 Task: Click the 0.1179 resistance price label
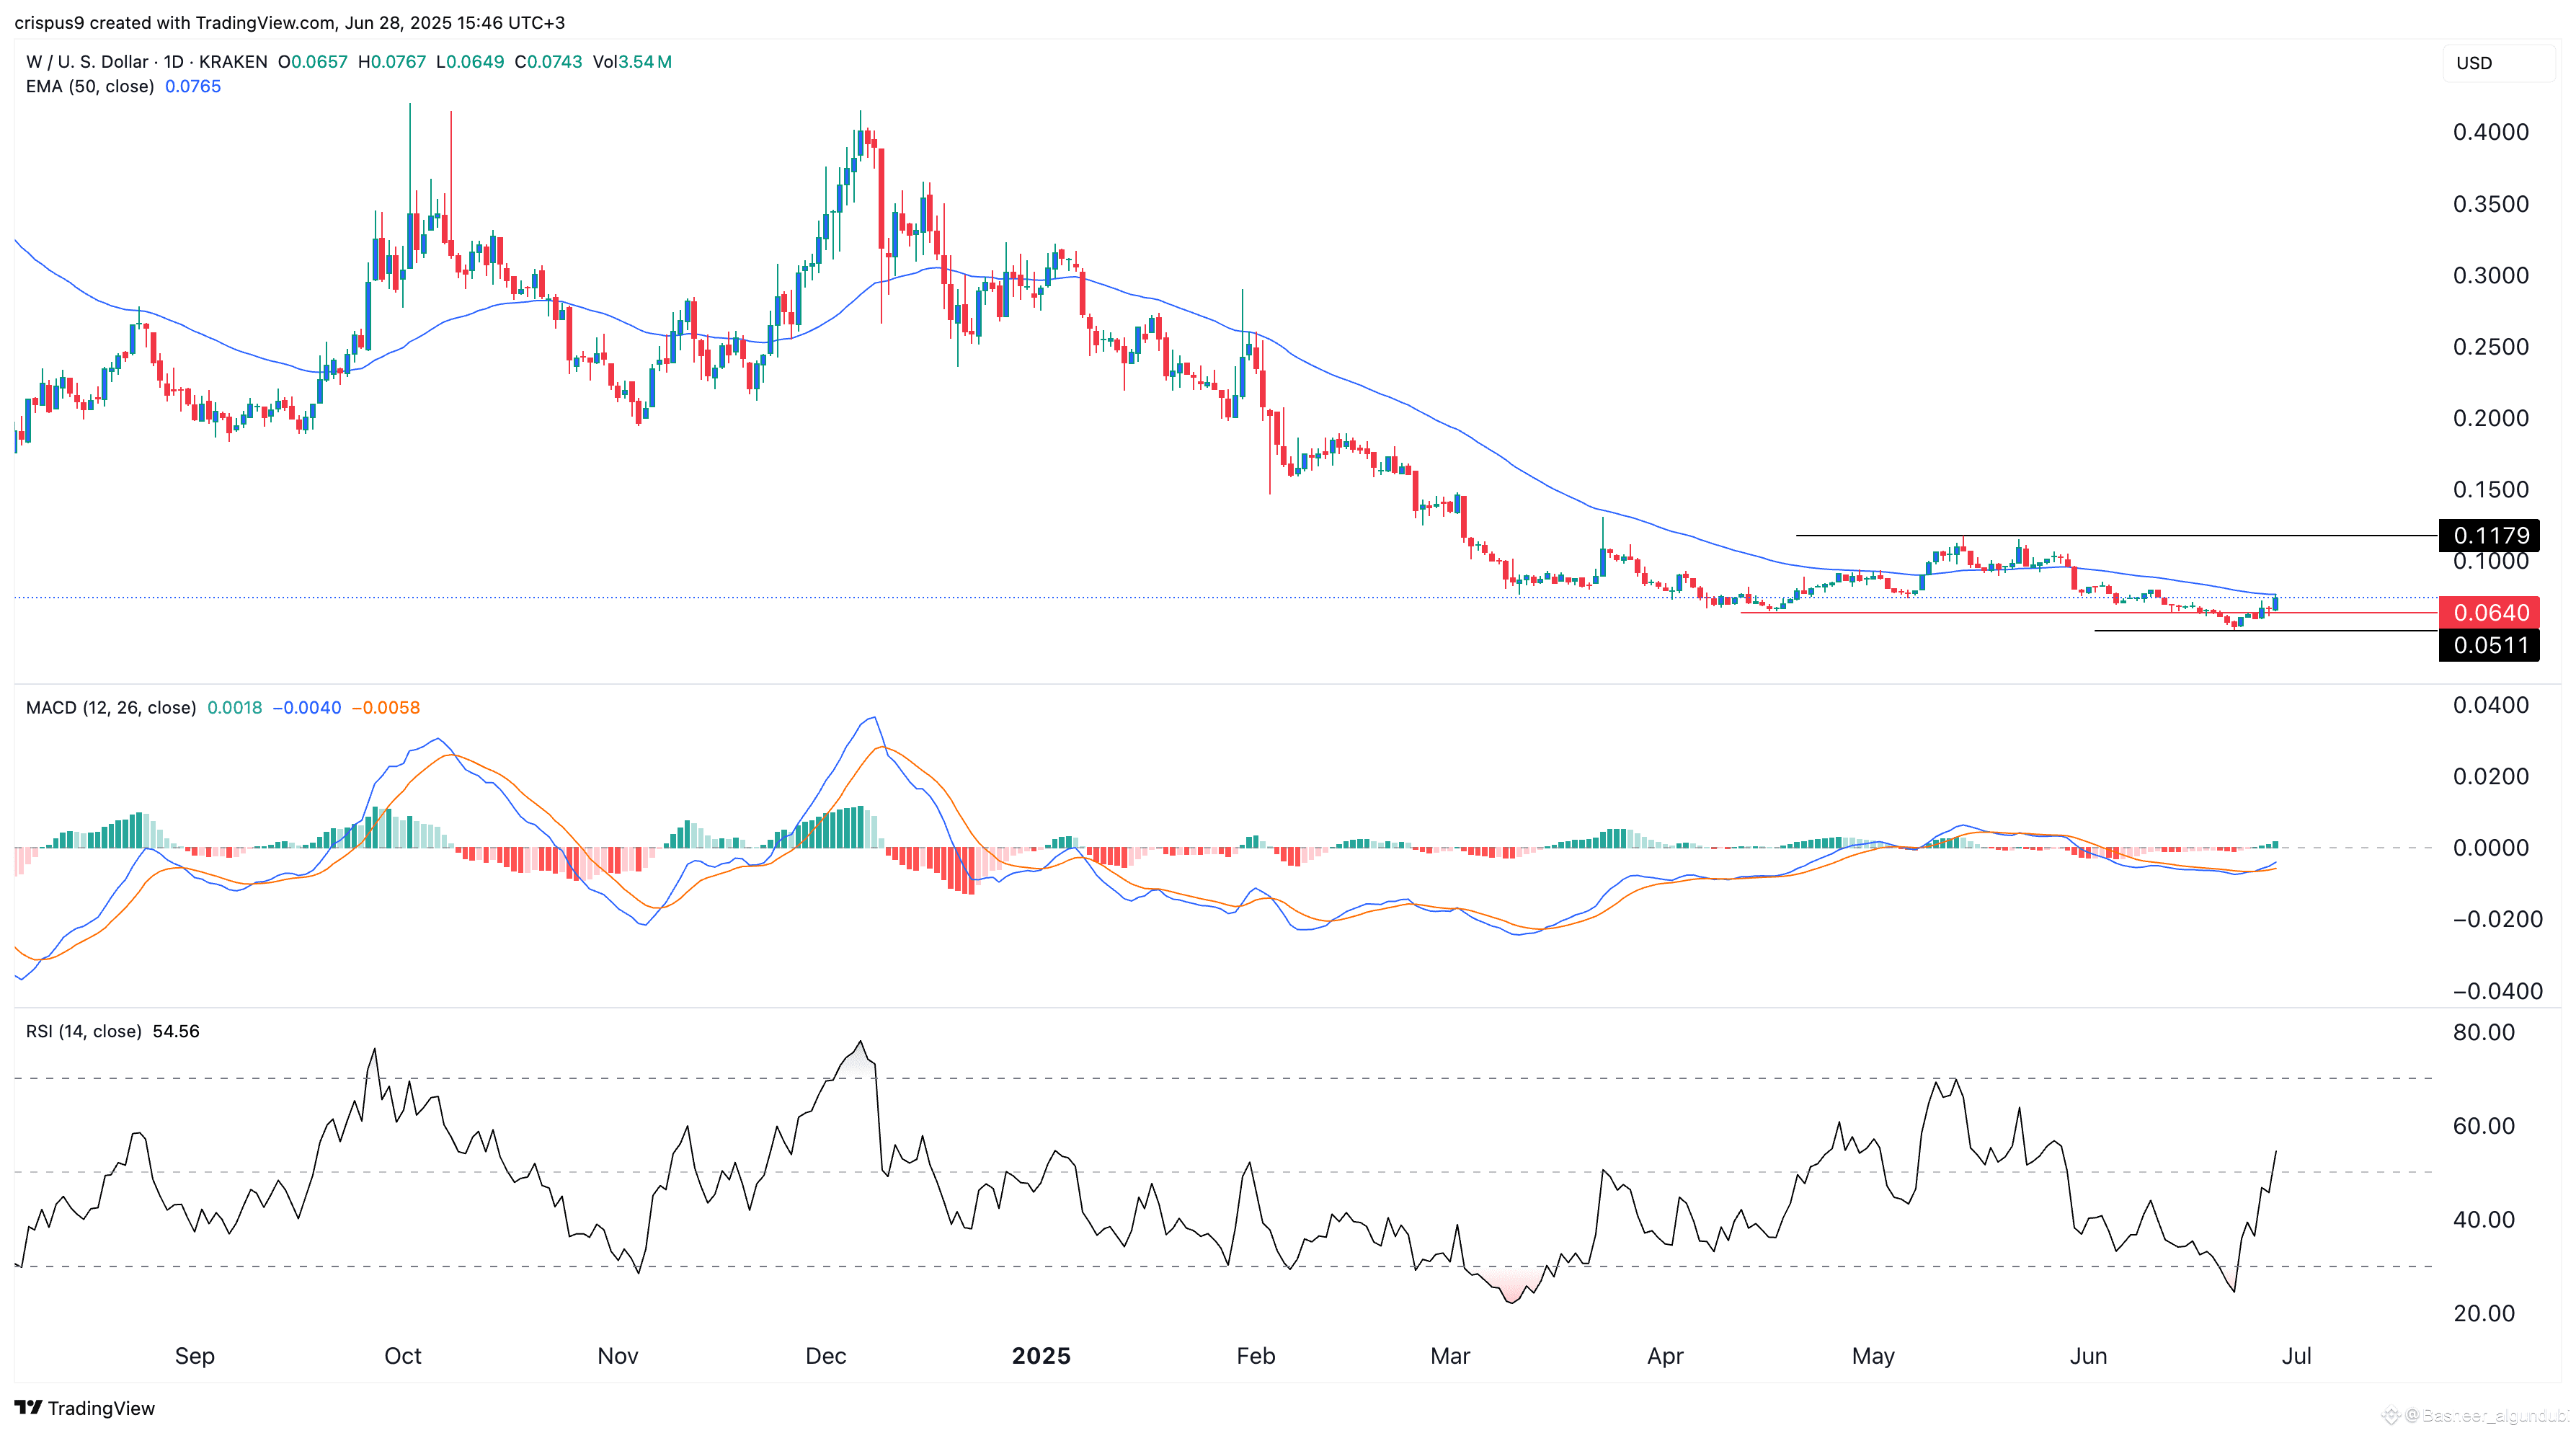[2490, 535]
